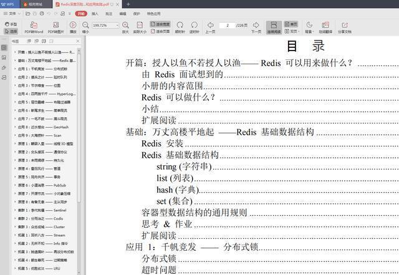Expand bookmark 原理 6 PubSub

(x=15, y=185)
